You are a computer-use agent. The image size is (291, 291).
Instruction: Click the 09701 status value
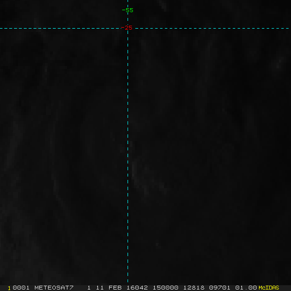click(220, 288)
